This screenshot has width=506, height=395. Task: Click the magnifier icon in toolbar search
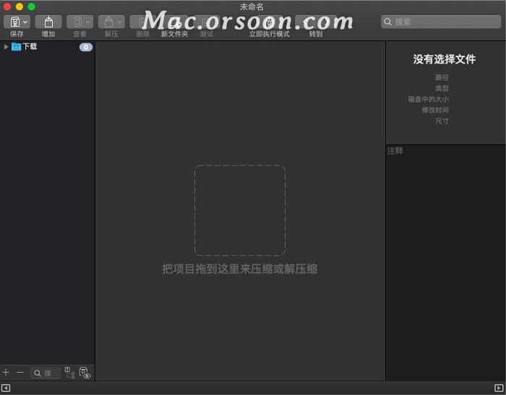[388, 22]
